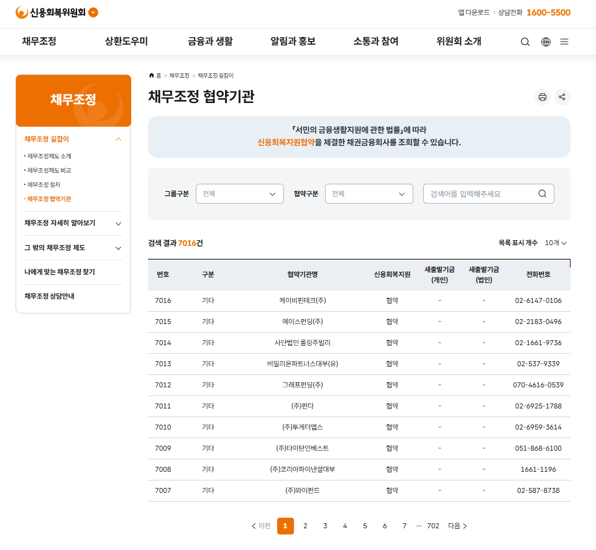596x550 pixels.
Task: Go to page 5 of results
Action: coord(365,526)
